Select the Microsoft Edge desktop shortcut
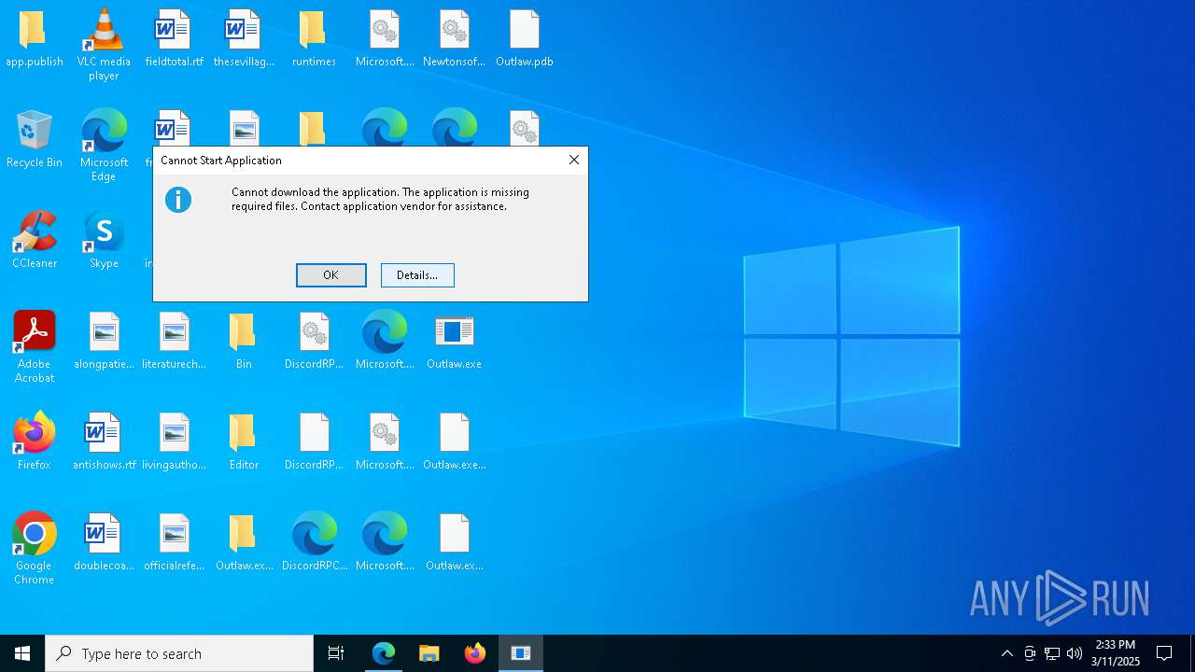Viewport: 1195px width, 672px height. pyautogui.click(x=104, y=145)
